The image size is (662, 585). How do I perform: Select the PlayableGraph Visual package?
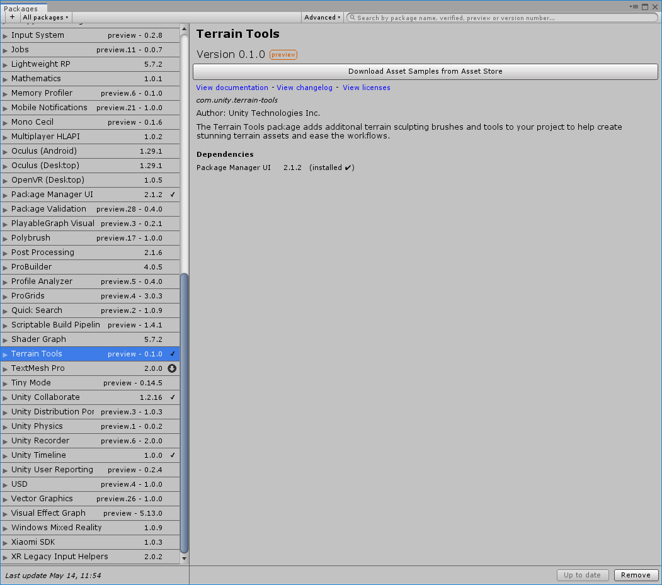pos(90,224)
